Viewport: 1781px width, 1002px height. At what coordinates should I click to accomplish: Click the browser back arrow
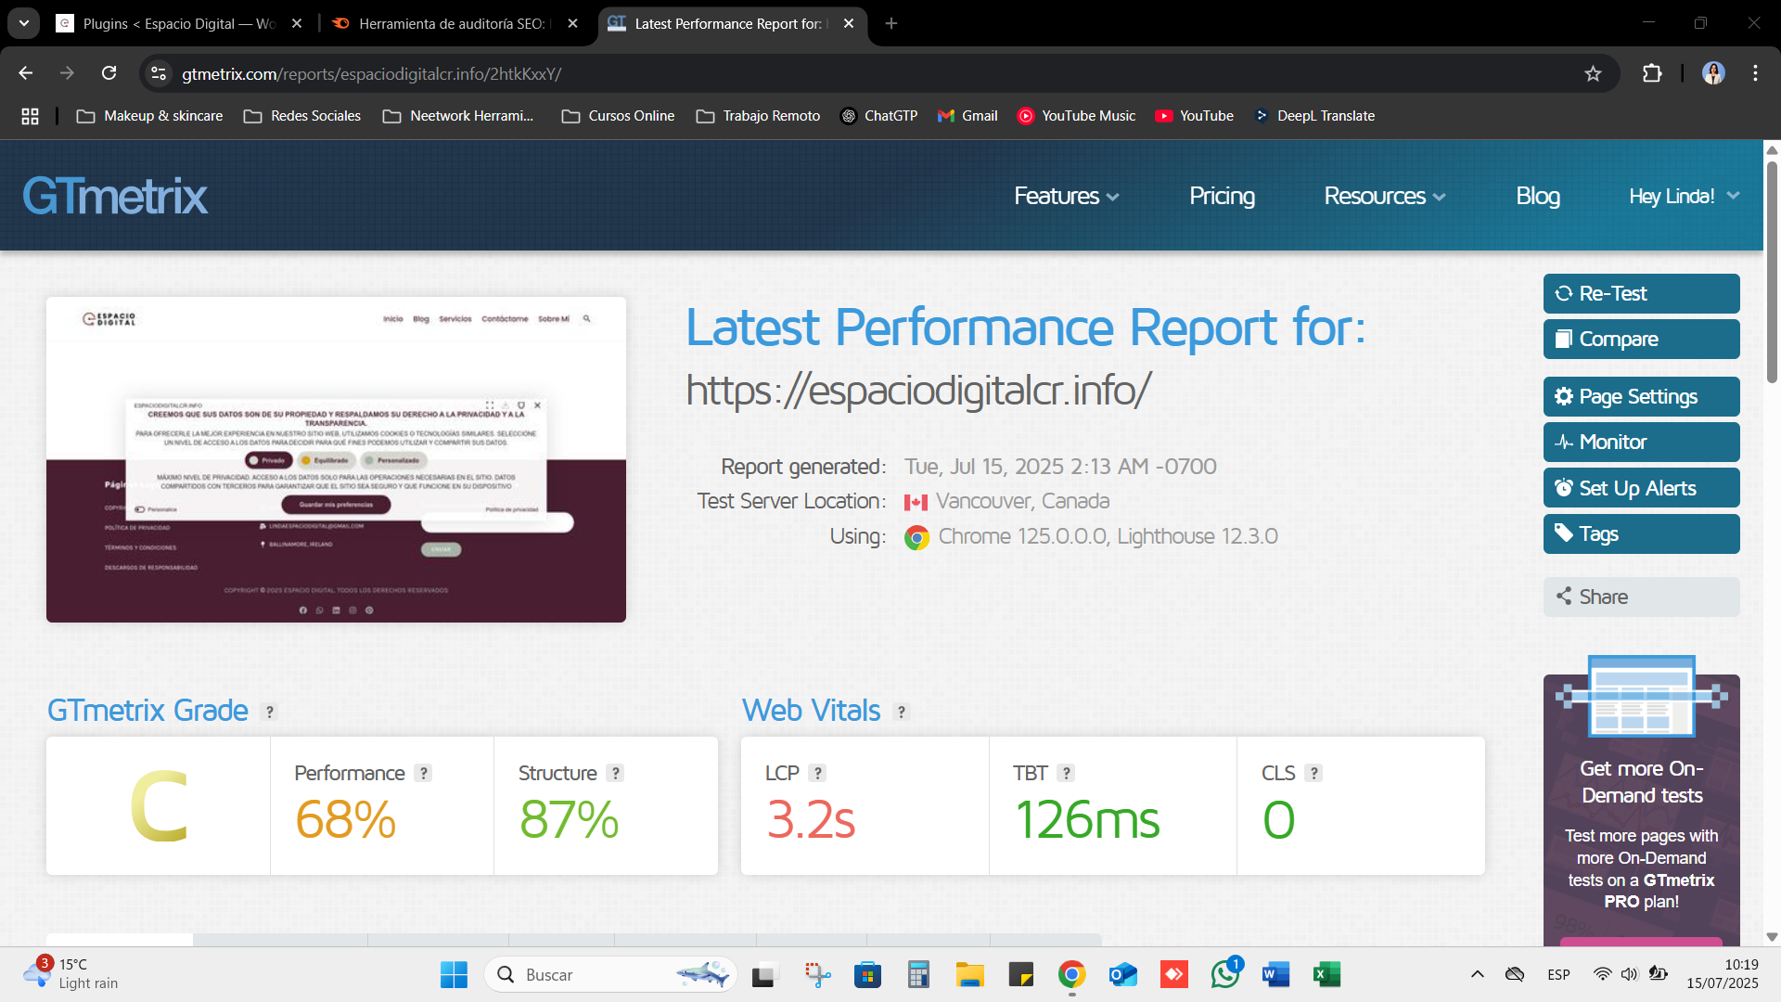click(26, 73)
